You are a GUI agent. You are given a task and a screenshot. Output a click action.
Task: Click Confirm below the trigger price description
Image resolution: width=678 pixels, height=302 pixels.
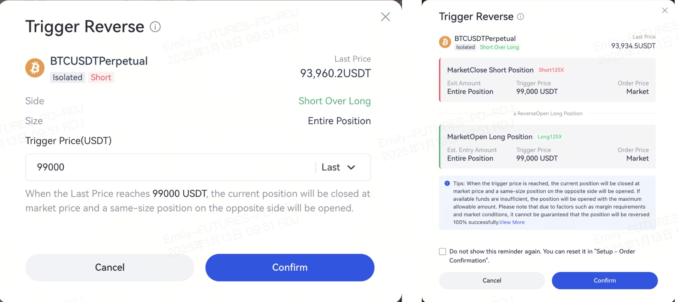point(290,267)
